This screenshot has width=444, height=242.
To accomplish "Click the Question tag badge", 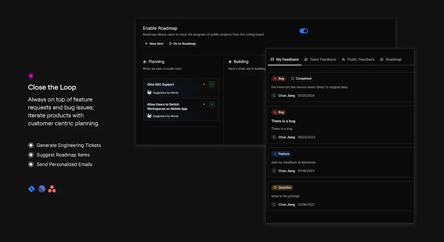I will (282, 187).
